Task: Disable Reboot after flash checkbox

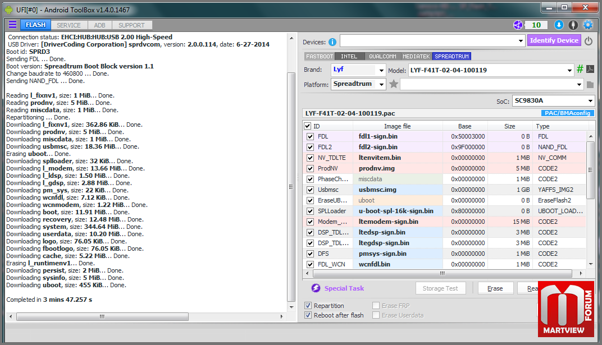Action: pyautogui.click(x=308, y=315)
